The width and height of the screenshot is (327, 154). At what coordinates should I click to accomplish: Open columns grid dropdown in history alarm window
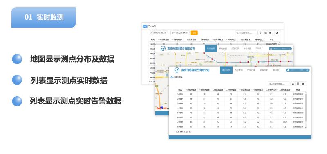[x=271, y=33]
